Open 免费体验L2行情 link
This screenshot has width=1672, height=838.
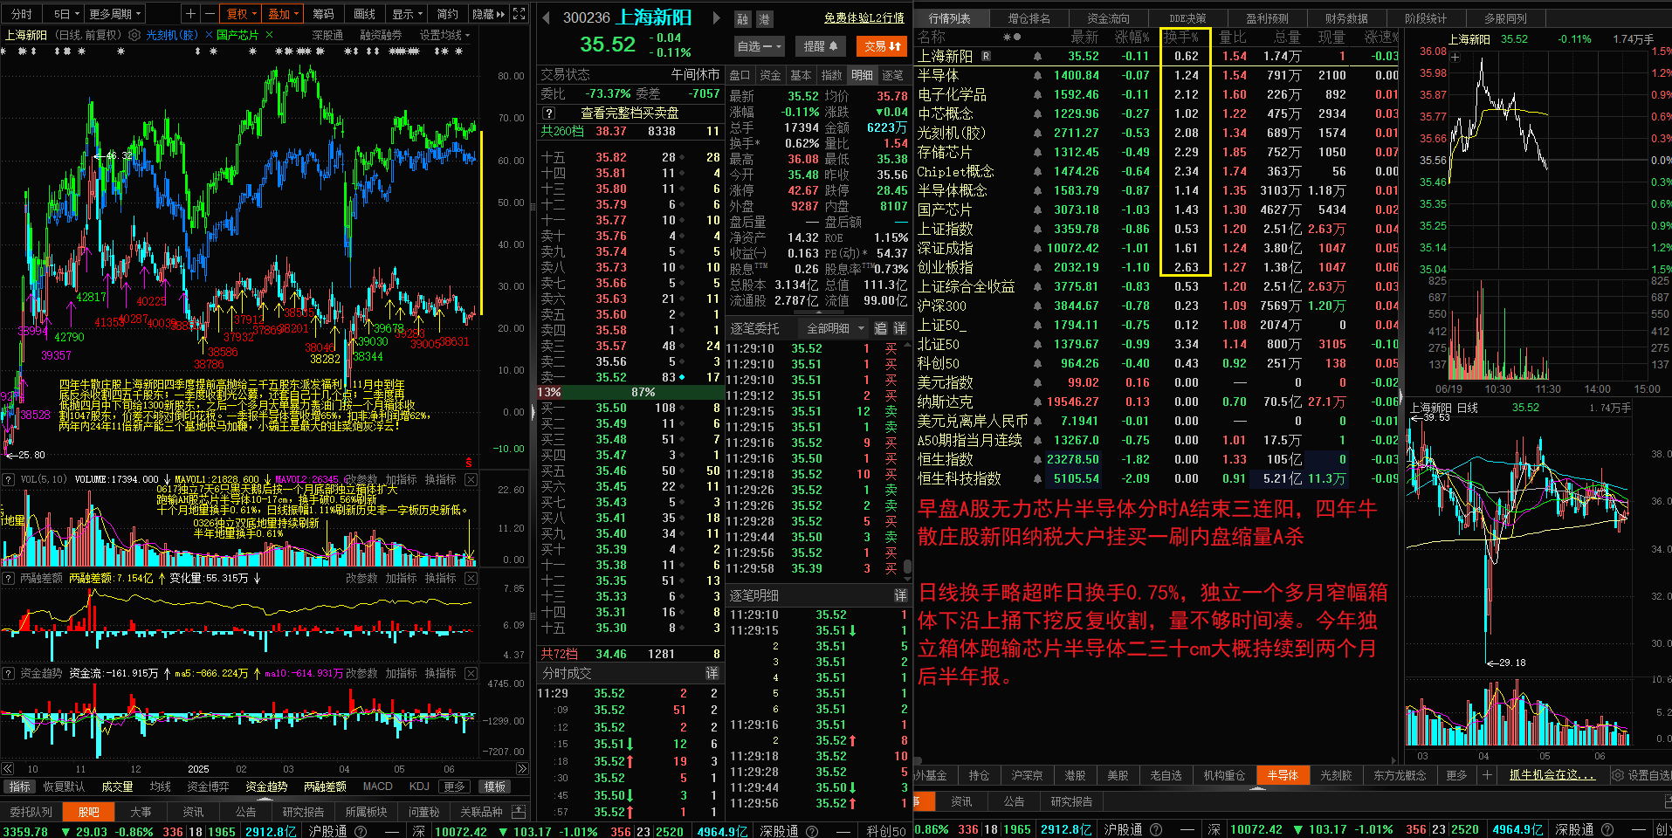click(x=864, y=18)
